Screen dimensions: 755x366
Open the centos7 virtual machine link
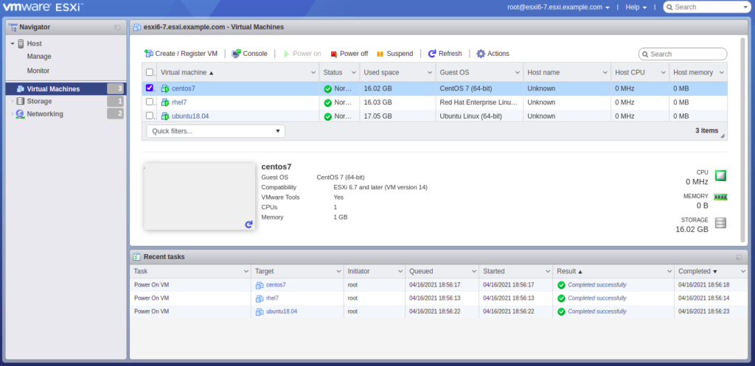pyautogui.click(x=184, y=88)
